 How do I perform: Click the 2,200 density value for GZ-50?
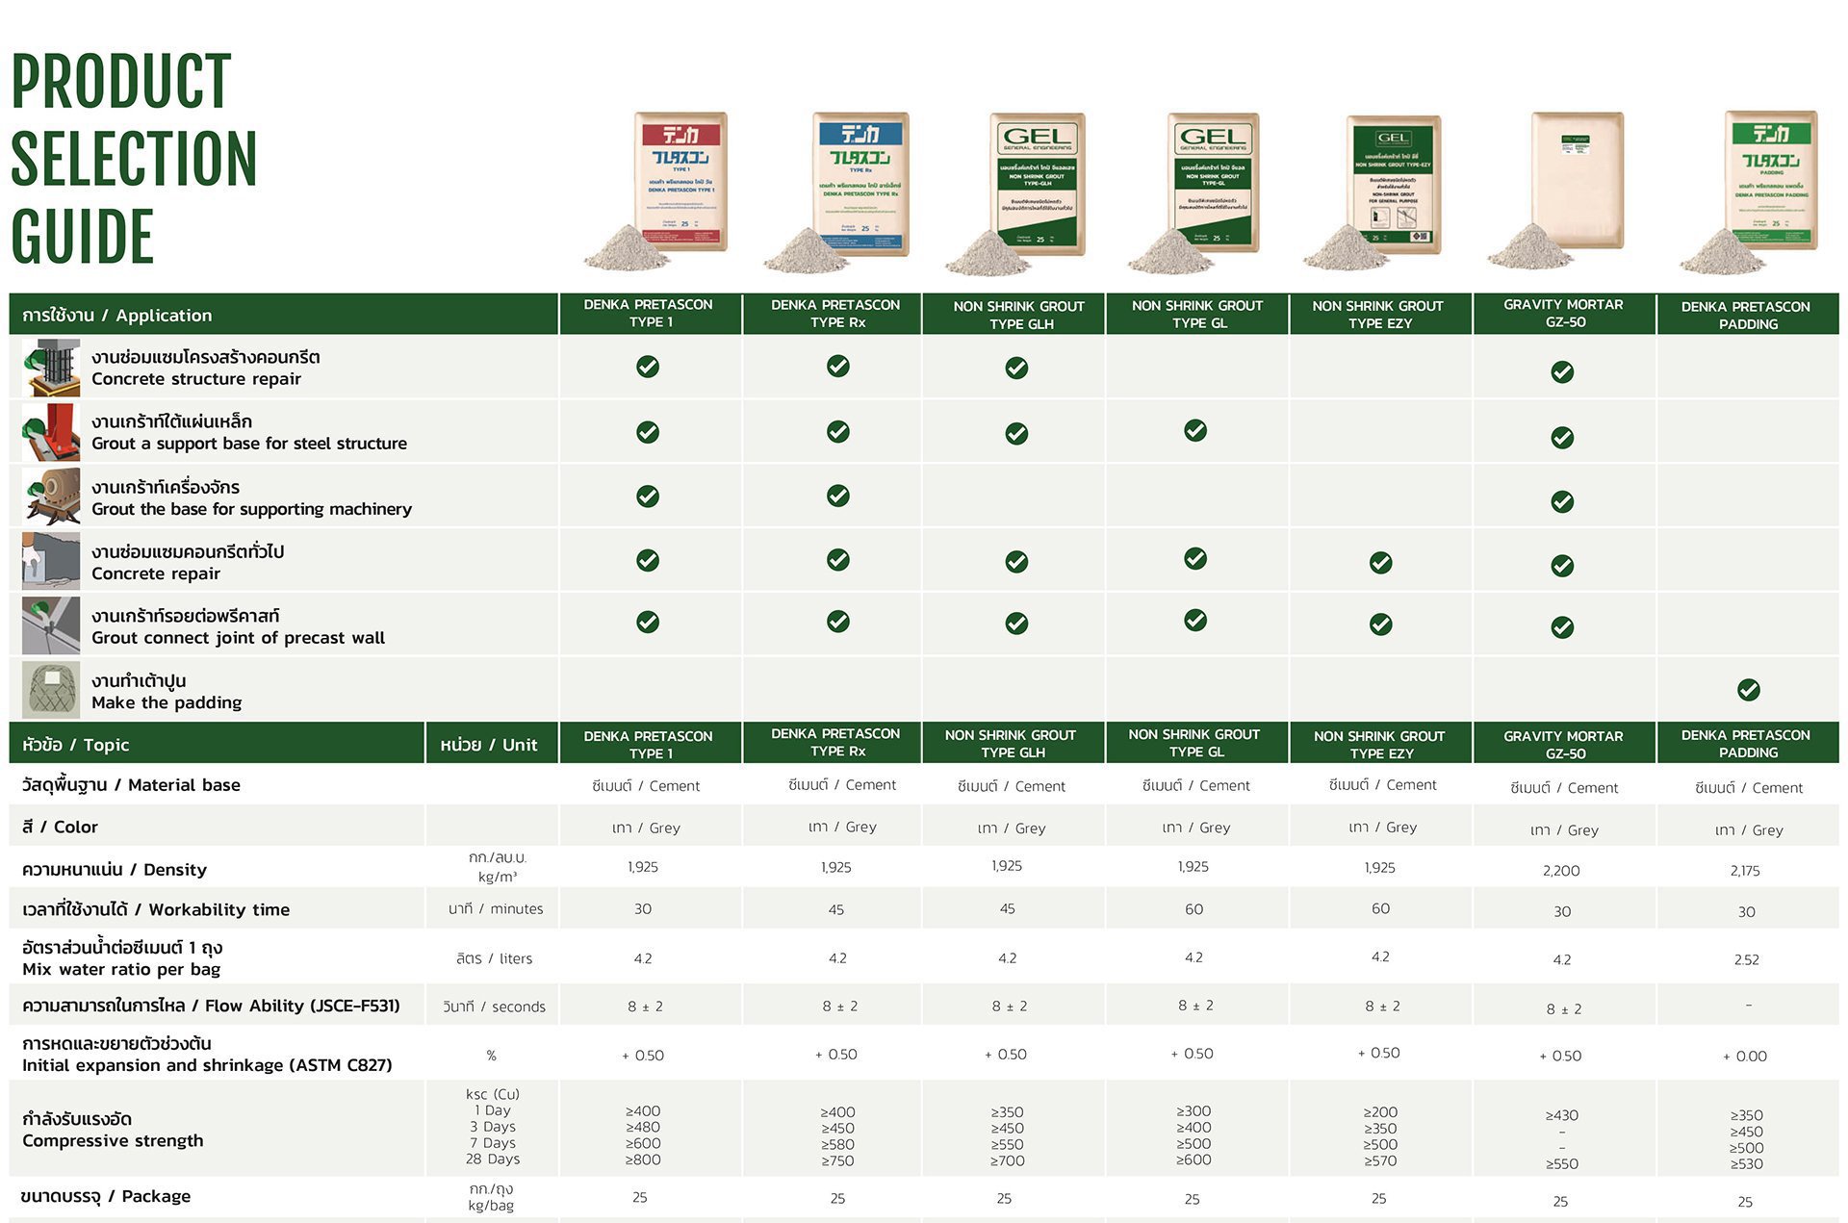click(1561, 871)
